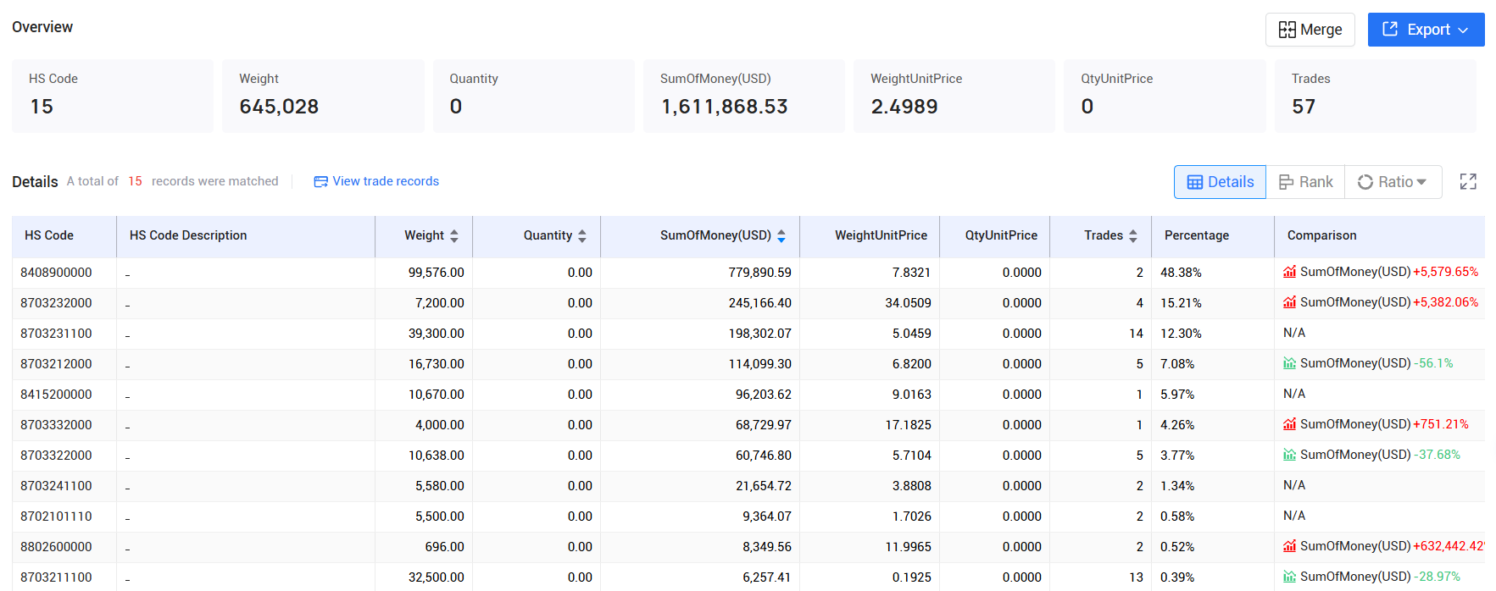
Task: Click the overview Trades card 57
Action: coord(1375,96)
